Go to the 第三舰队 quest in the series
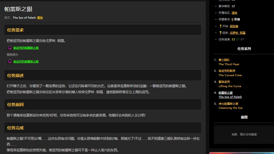274x154 pixels. [x=224, y=60]
